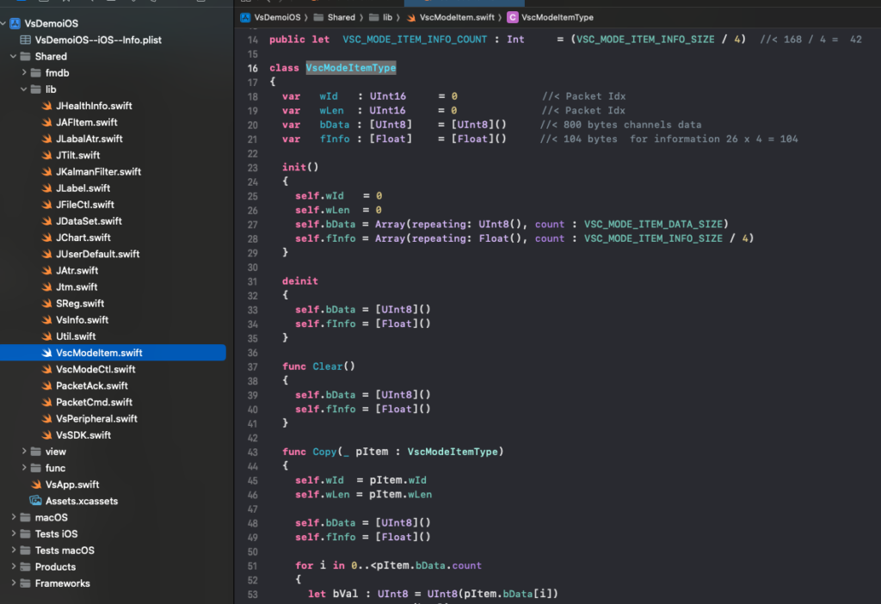Click the Frameworks folder icon
This screenshot has height=604, width=881.
point(24,583)
